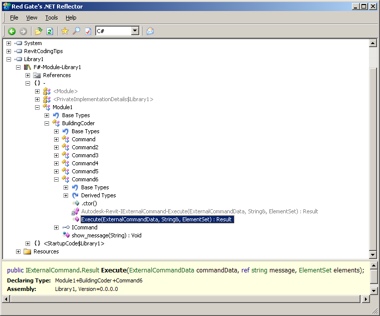Image resolution: width=380 pixels, height=316 pixels.
Task: Click the Bookmarks star icon
Action: [65, 31]
